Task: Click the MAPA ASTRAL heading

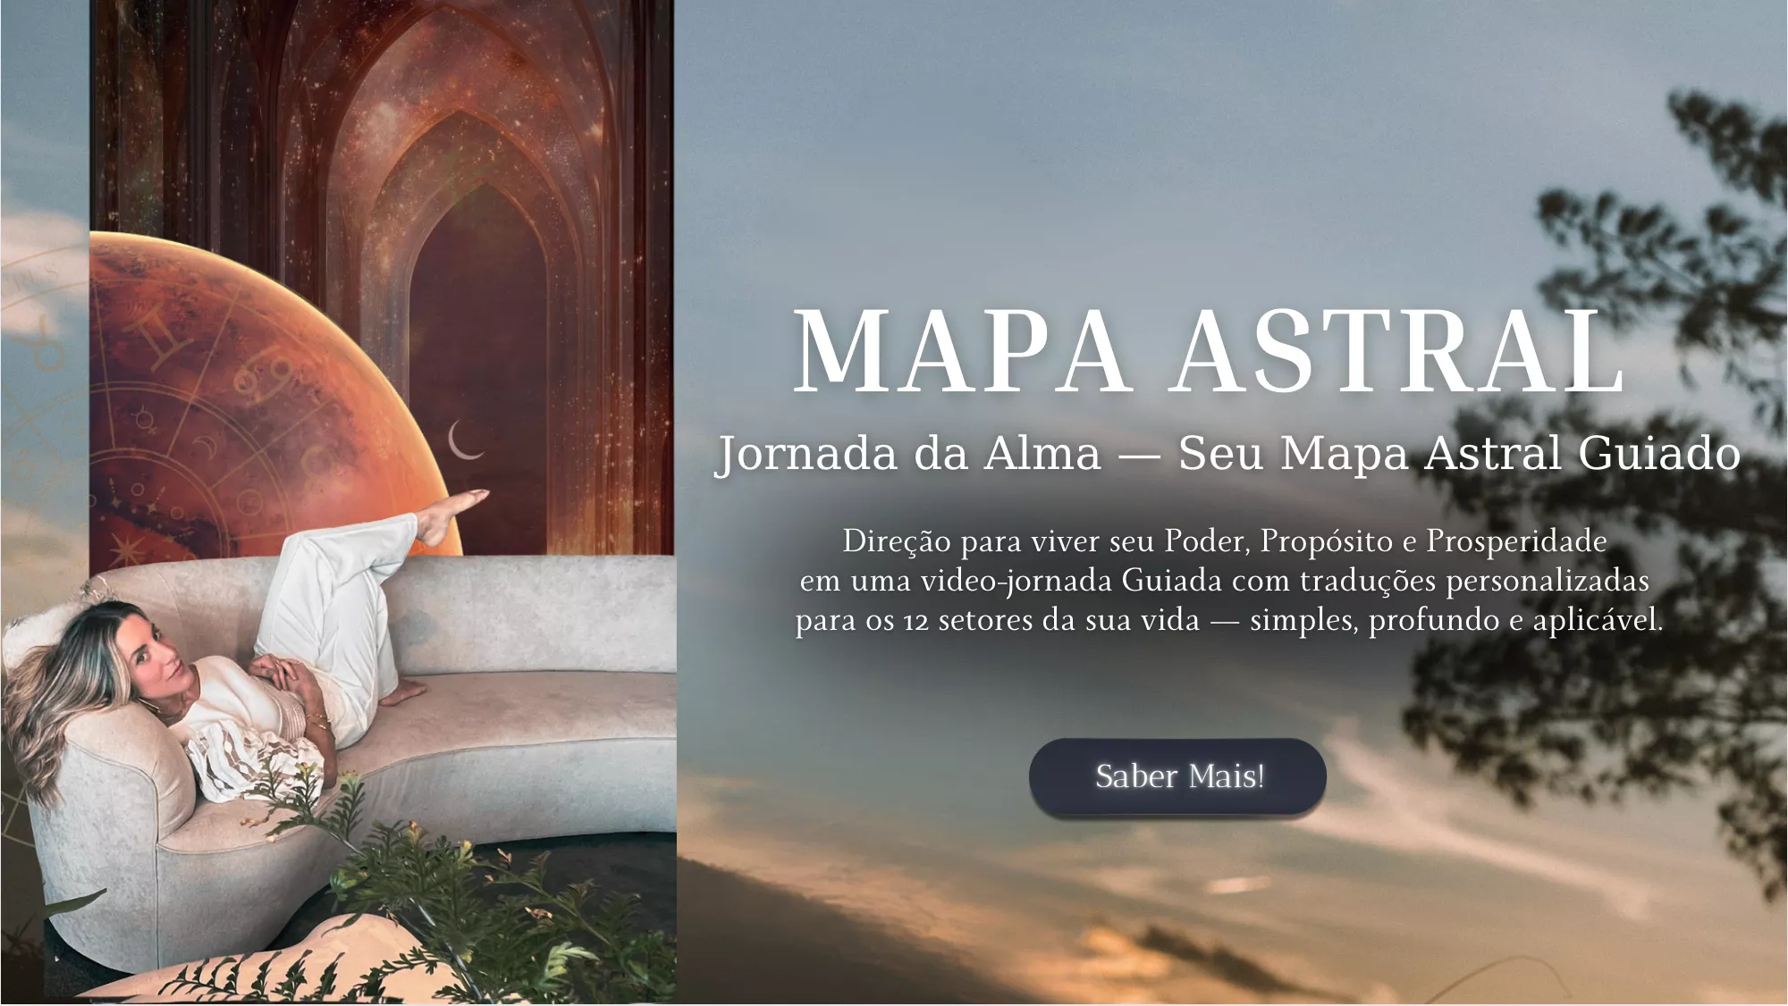Action: 1210,351
